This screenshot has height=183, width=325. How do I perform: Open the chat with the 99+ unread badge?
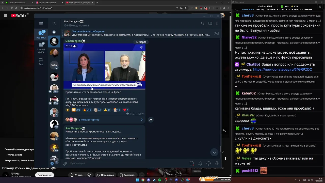54,89
